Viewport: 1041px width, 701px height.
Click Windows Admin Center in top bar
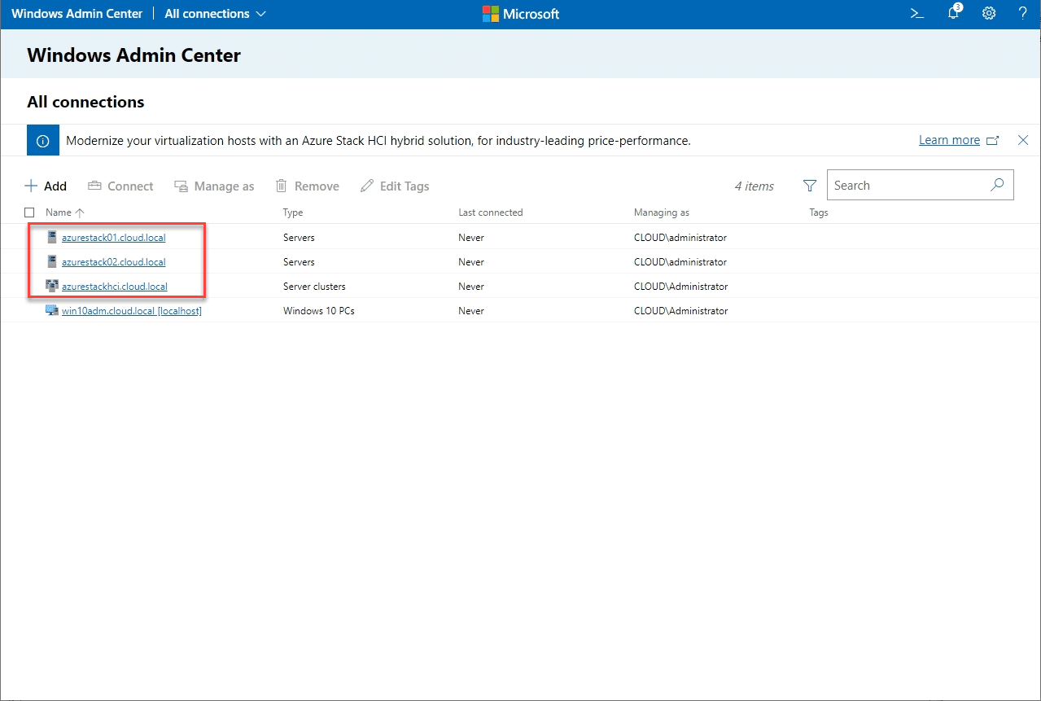(x=77, y=13)
